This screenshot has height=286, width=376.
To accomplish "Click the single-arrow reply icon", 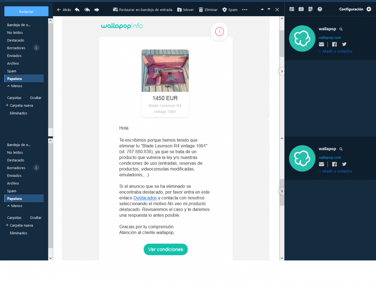I will (77, 10).
